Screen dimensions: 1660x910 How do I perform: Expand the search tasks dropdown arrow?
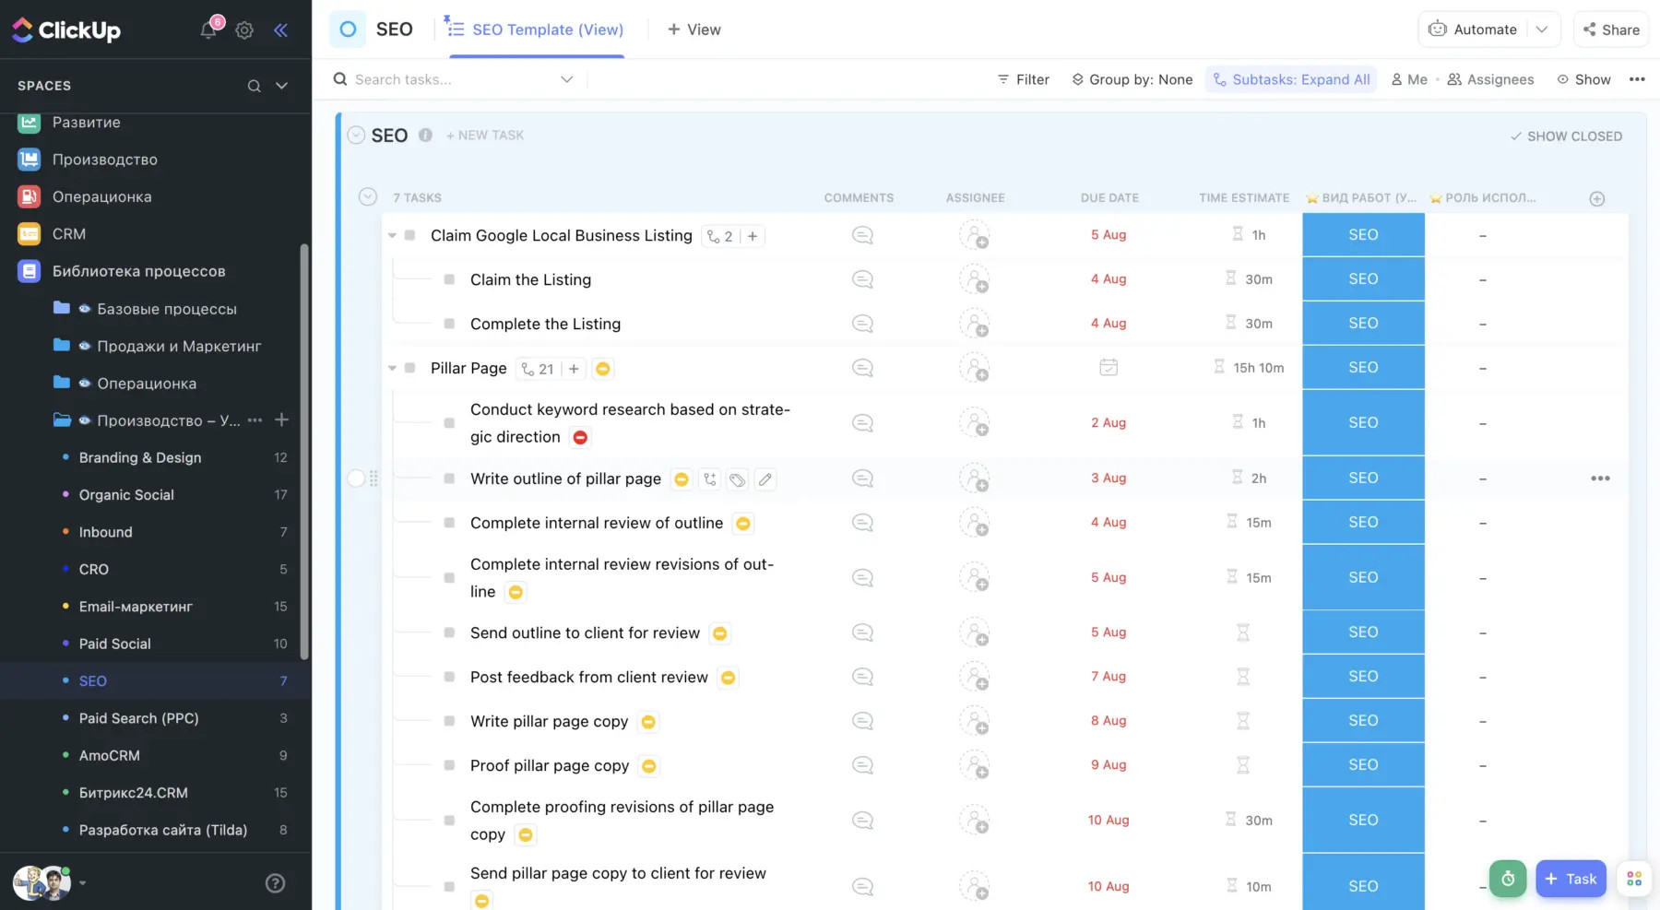[x=566, y=79]
